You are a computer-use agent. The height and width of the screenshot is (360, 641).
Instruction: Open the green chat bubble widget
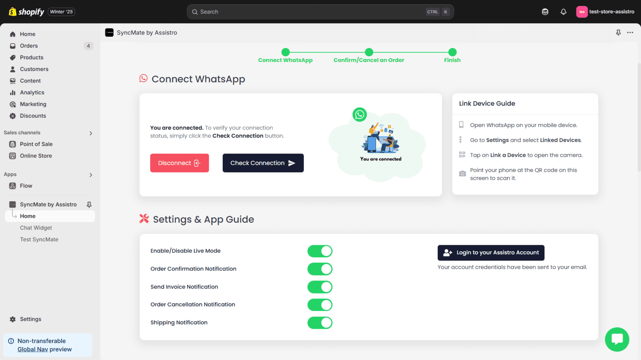[x=617, y=339]
